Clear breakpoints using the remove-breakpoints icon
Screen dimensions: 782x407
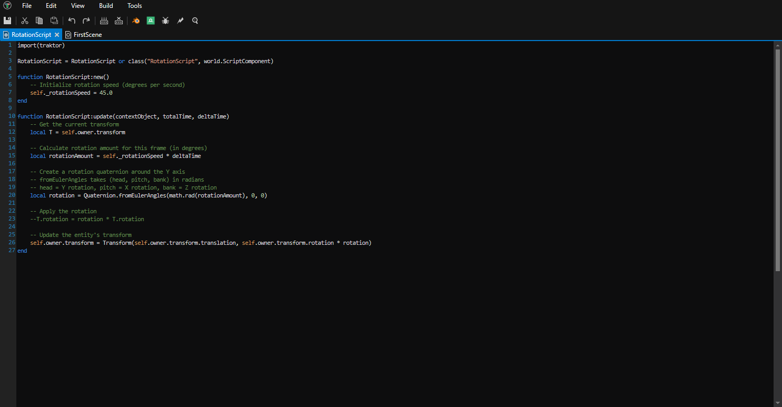[119, 20]
